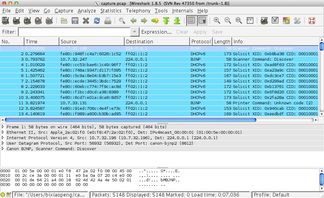Open the filter history dropdown arrow

click(x=135, y=32)
